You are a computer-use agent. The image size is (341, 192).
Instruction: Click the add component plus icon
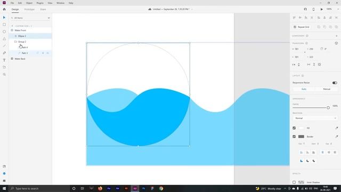(x=336, y=36)
